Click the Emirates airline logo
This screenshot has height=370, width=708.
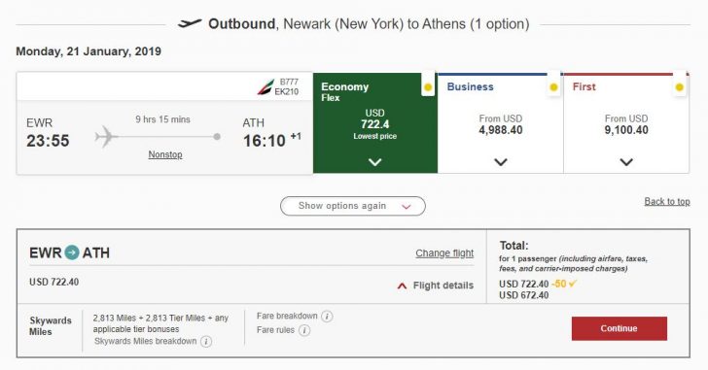tap(265, 87)
